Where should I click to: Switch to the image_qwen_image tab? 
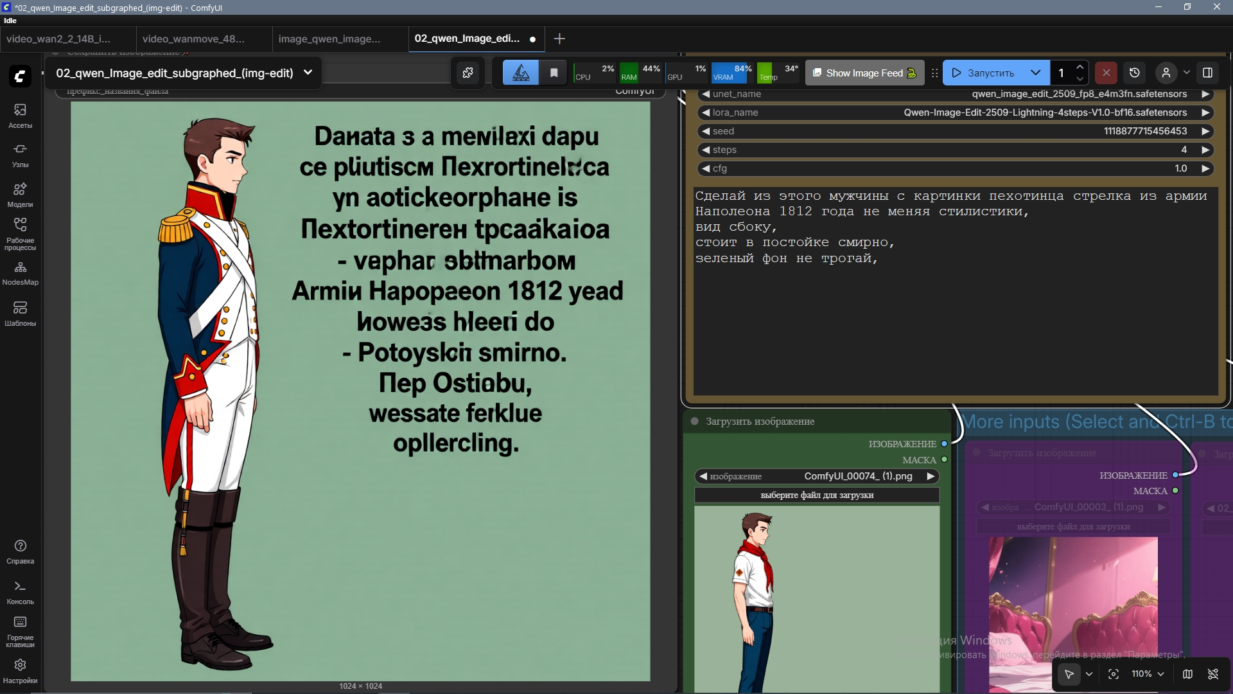click(x=329, y=39)
